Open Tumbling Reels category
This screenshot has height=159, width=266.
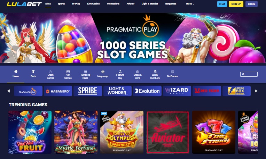85,74
